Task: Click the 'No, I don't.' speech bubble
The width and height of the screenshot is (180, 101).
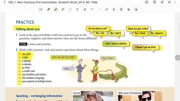Action: coord(116,33)
